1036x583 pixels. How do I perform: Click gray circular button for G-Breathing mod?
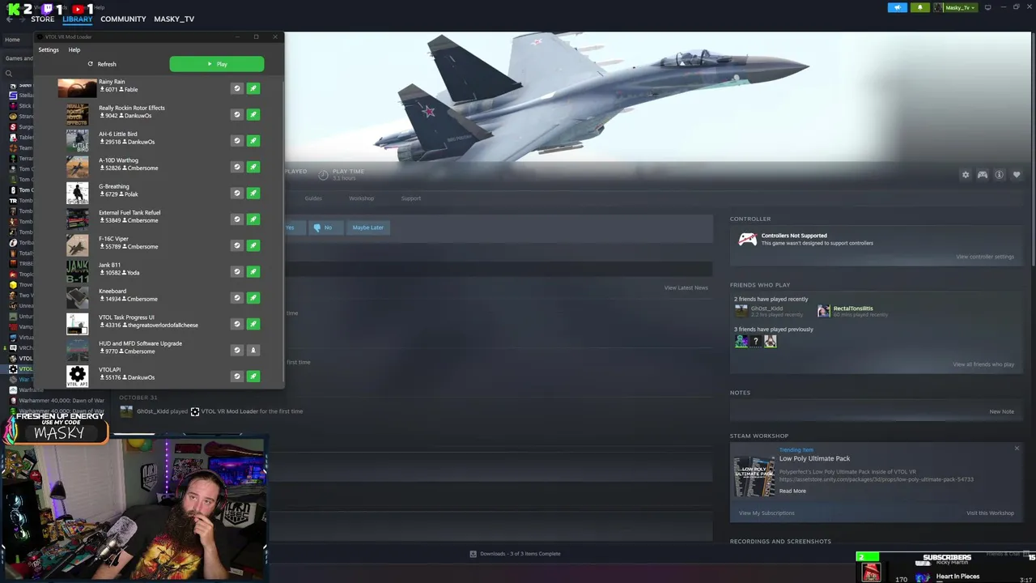(x=236, y=193)
